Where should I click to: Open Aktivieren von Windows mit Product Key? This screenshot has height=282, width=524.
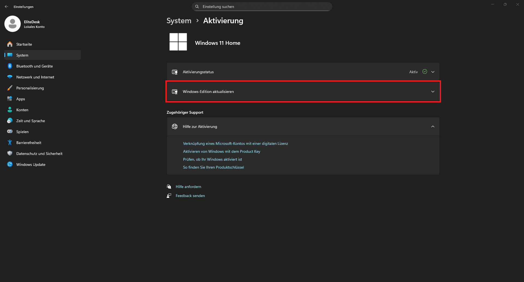tap(222, 151)
